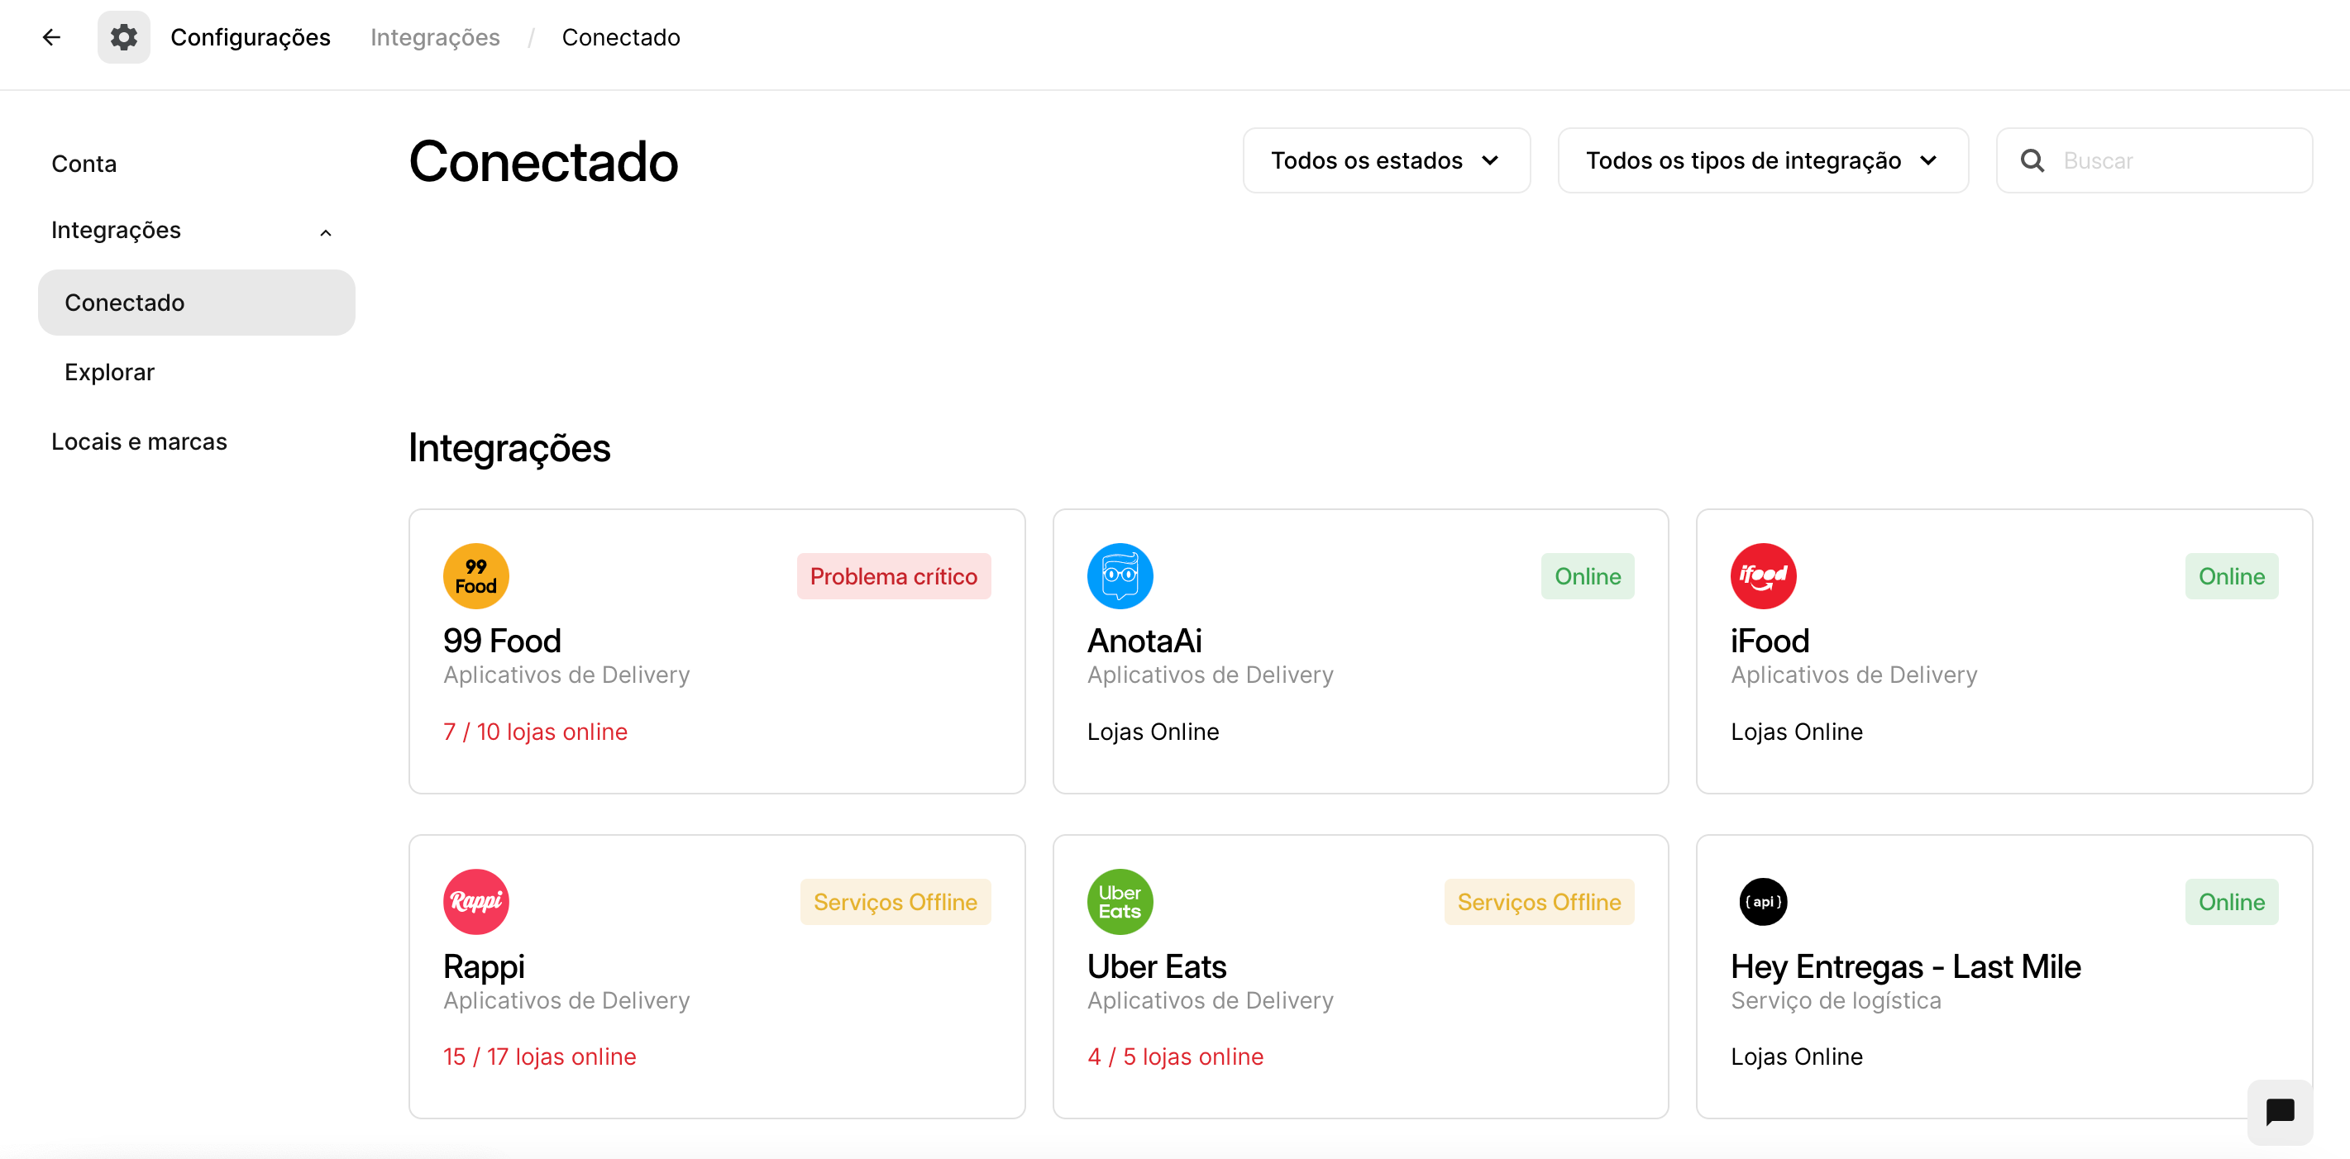Screen dimensions: 2350x1159
Task: Select Conectado in the sidebar
Action: 196,303
